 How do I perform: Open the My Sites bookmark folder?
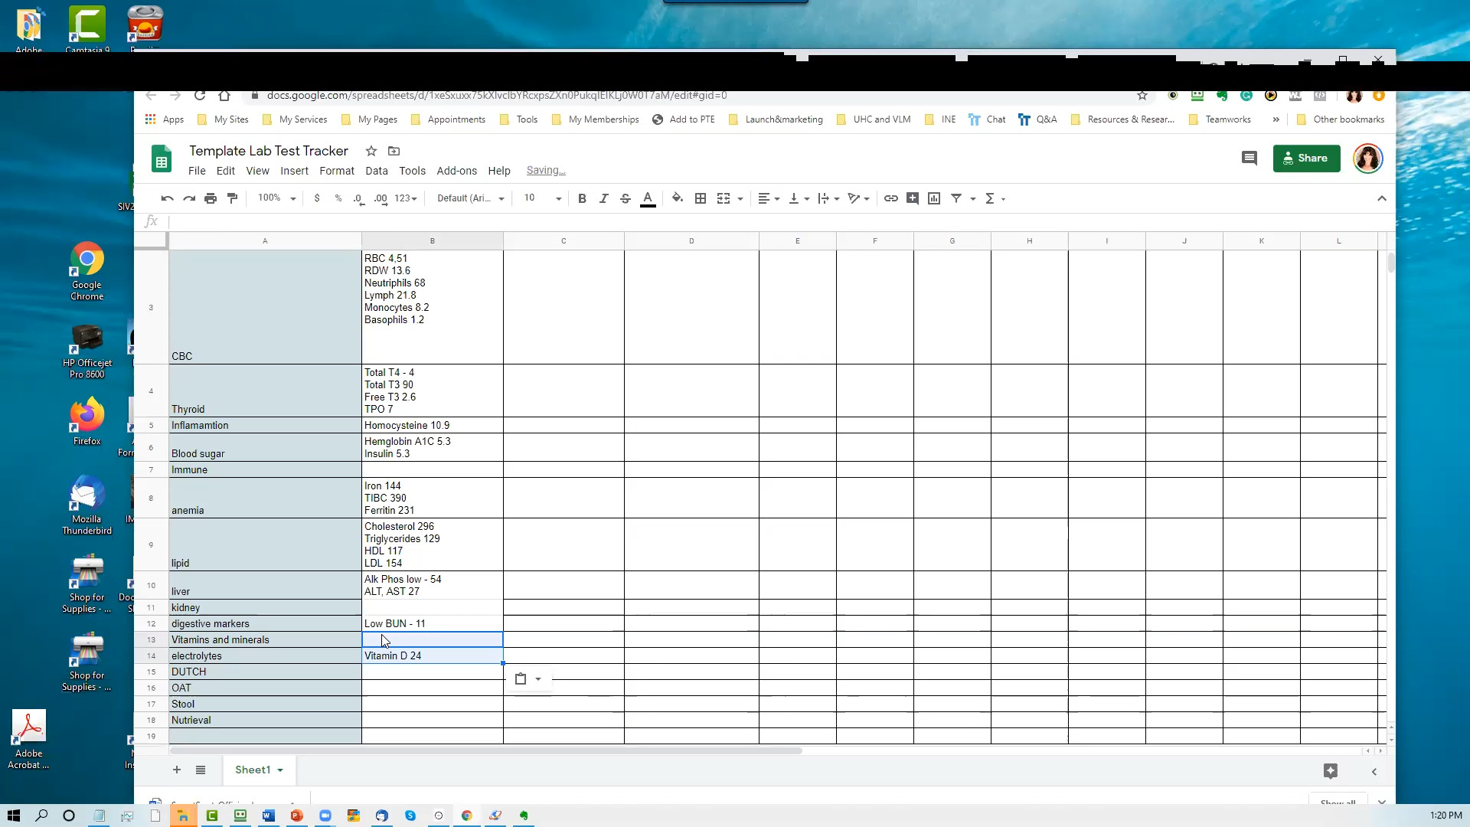[223, 119]
